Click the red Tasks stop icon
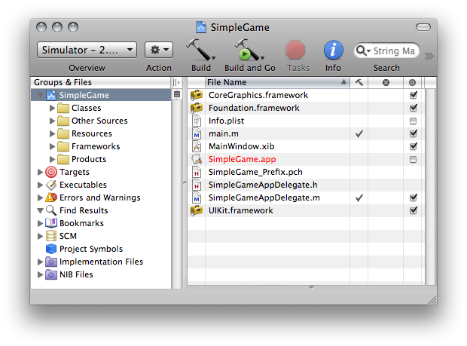 295,50
